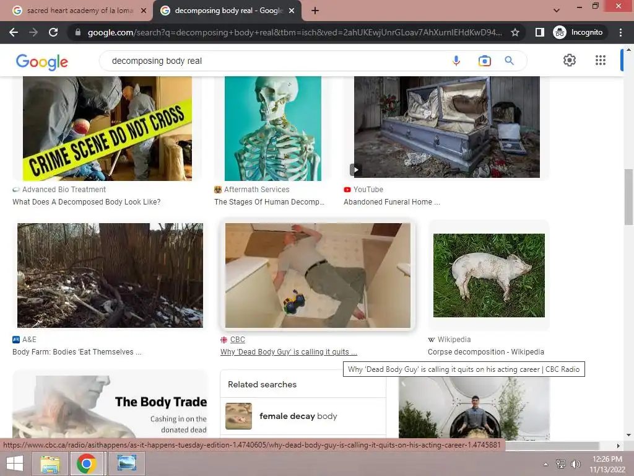Open the abandoned funeral home coffin image
This screenshot has width=634, height=476.
point(447,126)
